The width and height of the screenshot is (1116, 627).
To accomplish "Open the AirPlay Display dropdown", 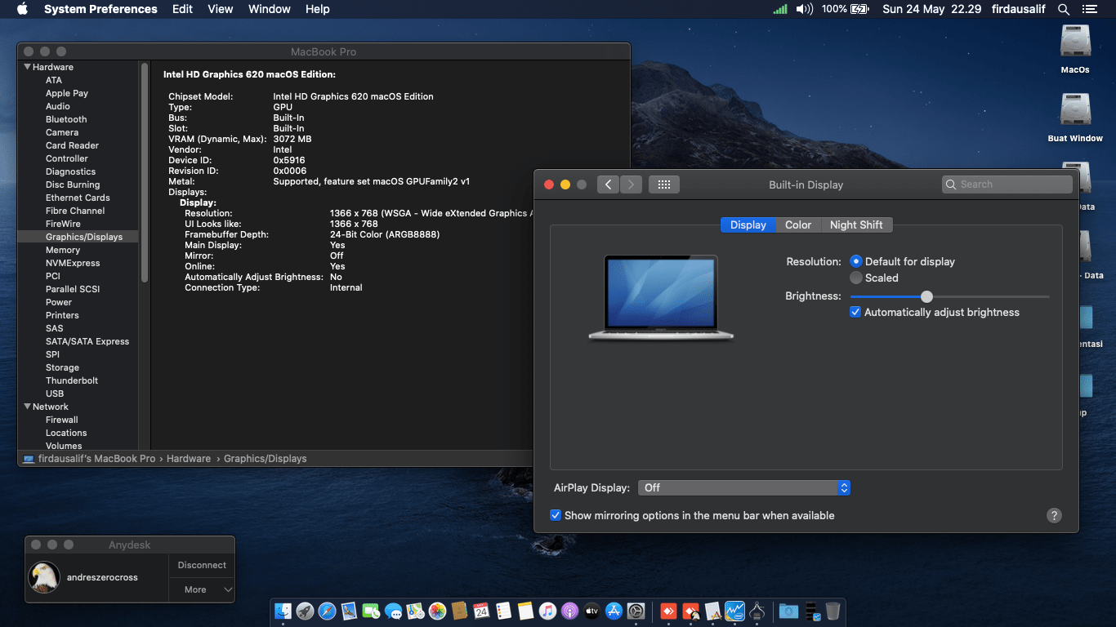I will (x=843, y=487).
